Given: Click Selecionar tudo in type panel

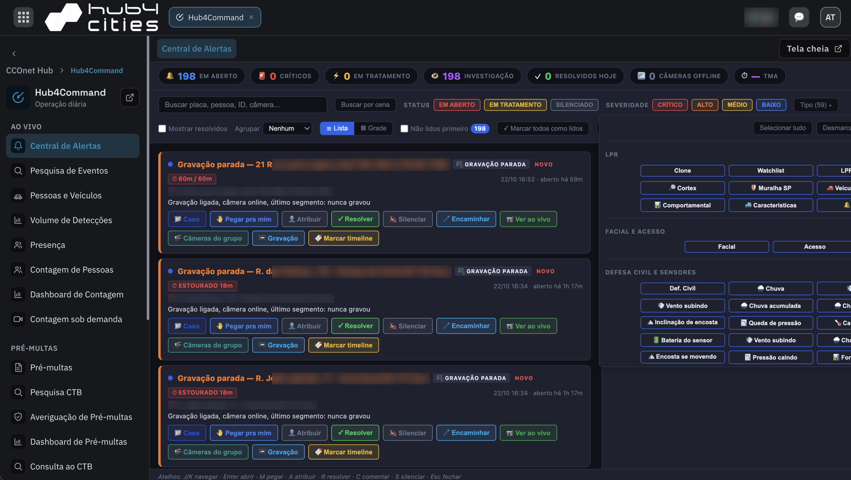Looking at the screenshot, I should tap(782, 128).
